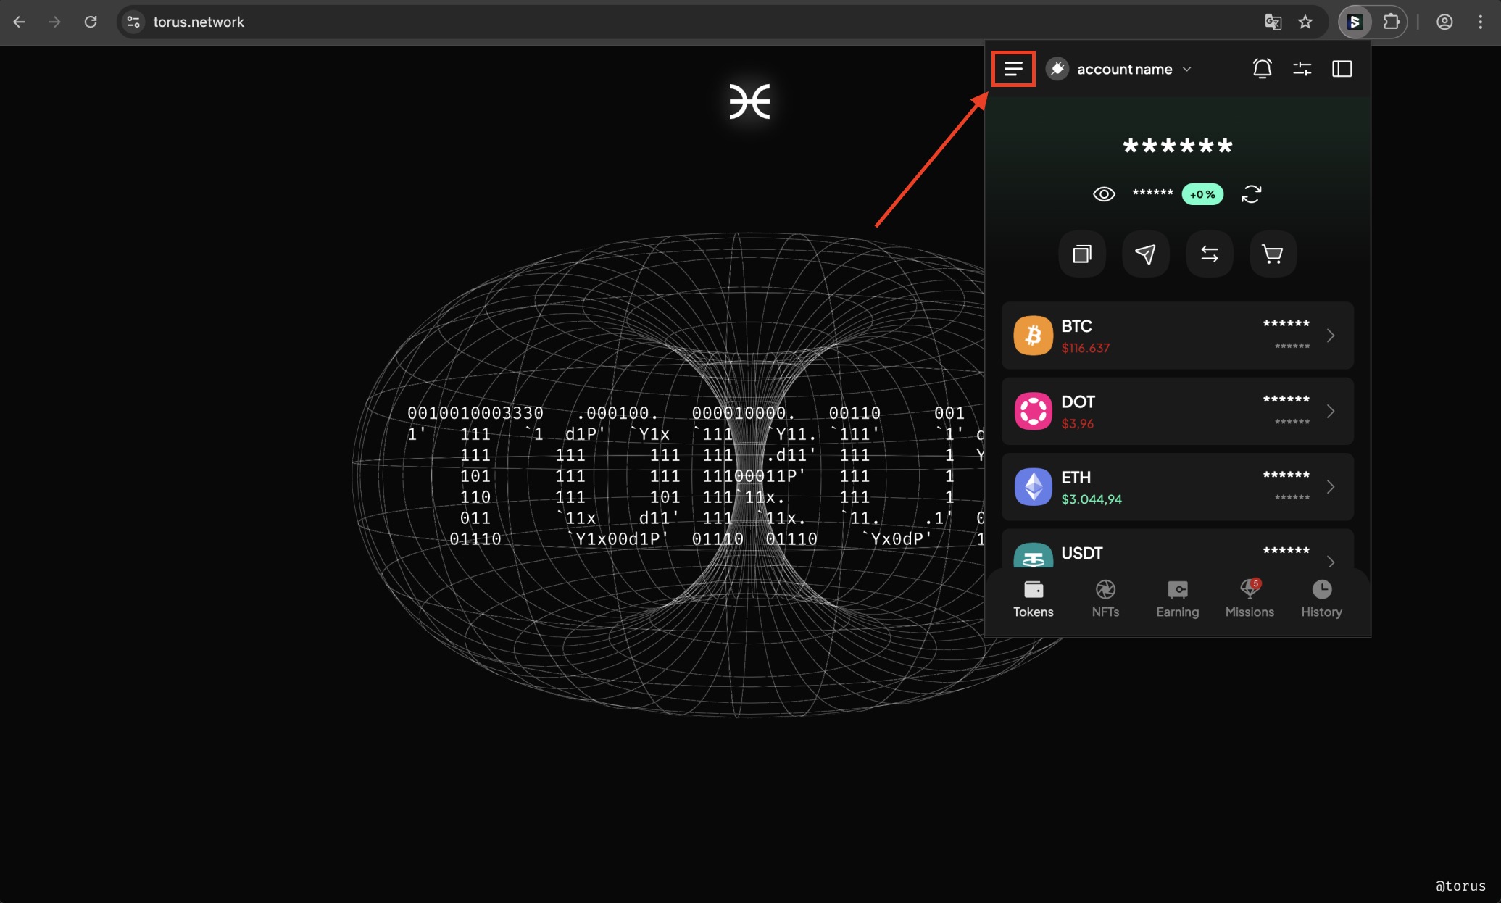Open the notifications bell
The image size is (1501, 903).
(1263, 68)
